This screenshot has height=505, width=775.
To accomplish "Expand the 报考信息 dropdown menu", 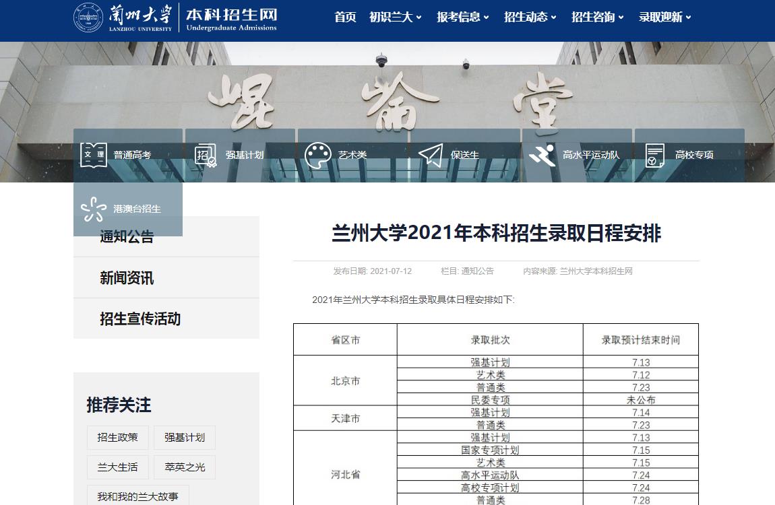I will coord(462,18).
